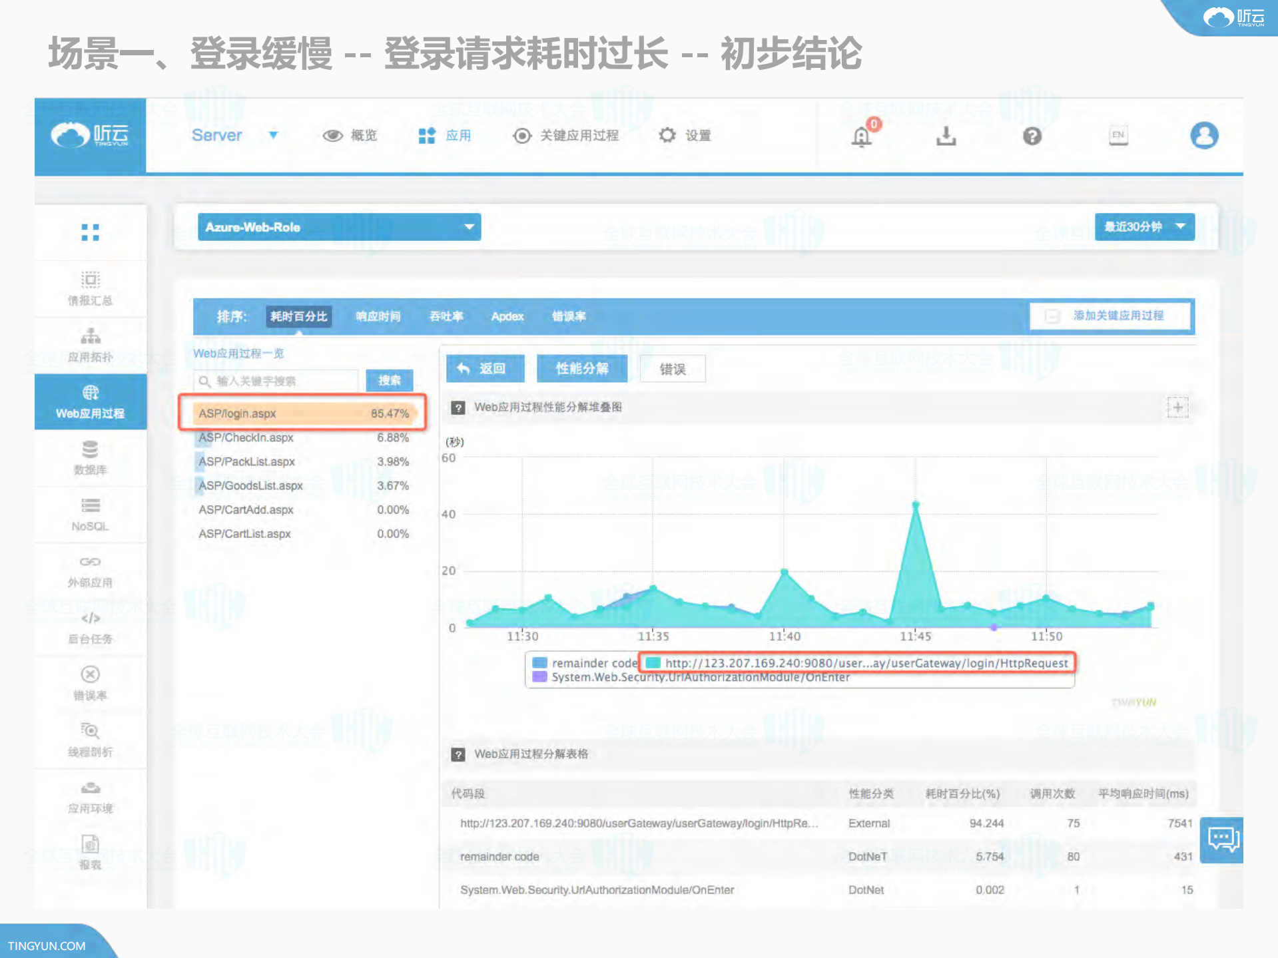Click the keyword search input field

click(x=275, y=381)
